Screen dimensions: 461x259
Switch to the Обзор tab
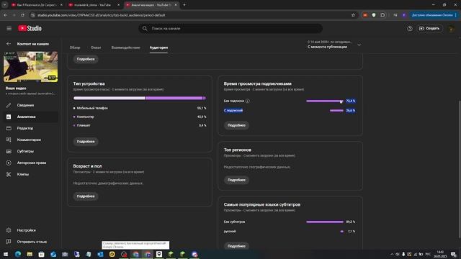click(x=75, y=47)
